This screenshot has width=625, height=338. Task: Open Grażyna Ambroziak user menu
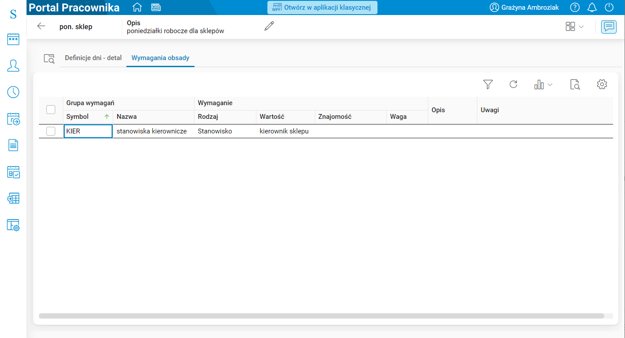524,8
